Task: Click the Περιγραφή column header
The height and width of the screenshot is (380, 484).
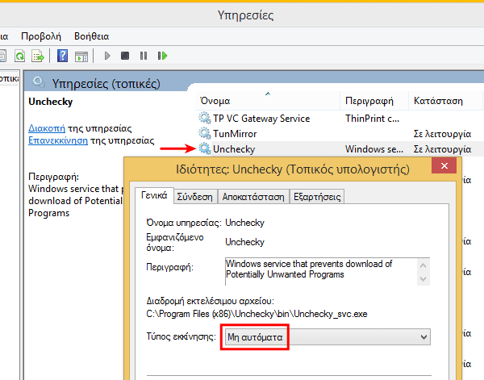Action: [x=374, y=101]
